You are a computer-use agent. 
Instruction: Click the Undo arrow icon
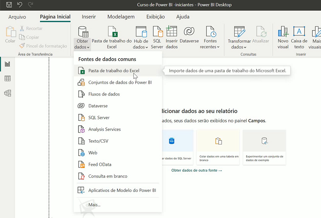click(19, 5)
